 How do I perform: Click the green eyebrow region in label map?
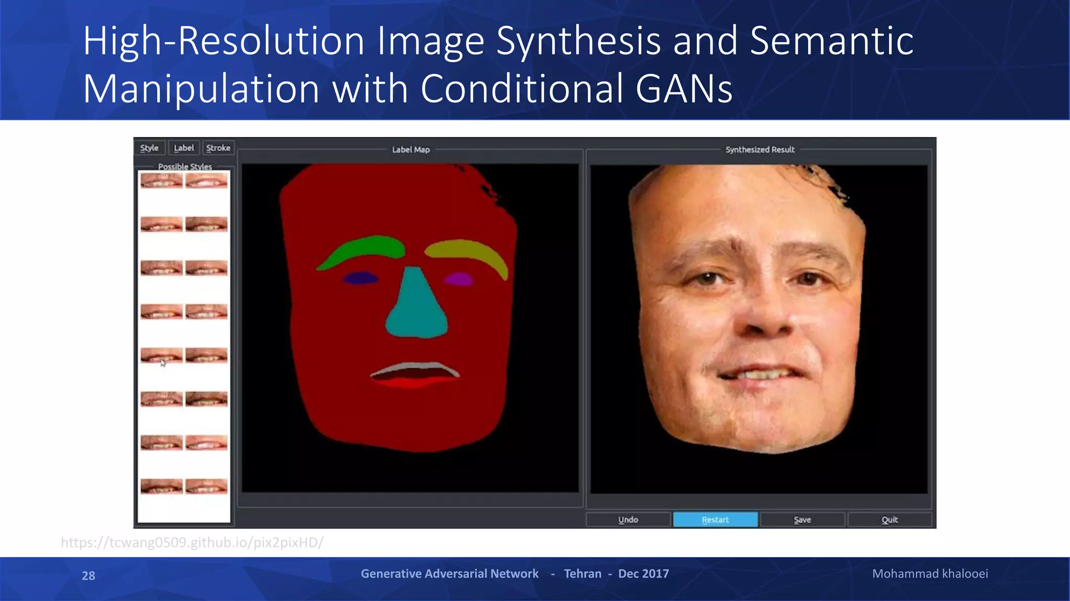tap(366, 248)
